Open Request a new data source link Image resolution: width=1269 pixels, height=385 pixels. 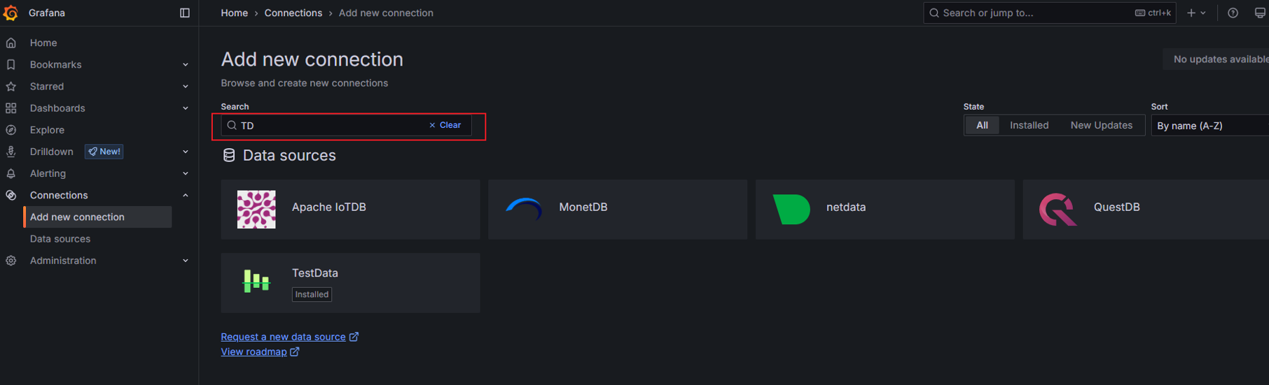(283, 337)
